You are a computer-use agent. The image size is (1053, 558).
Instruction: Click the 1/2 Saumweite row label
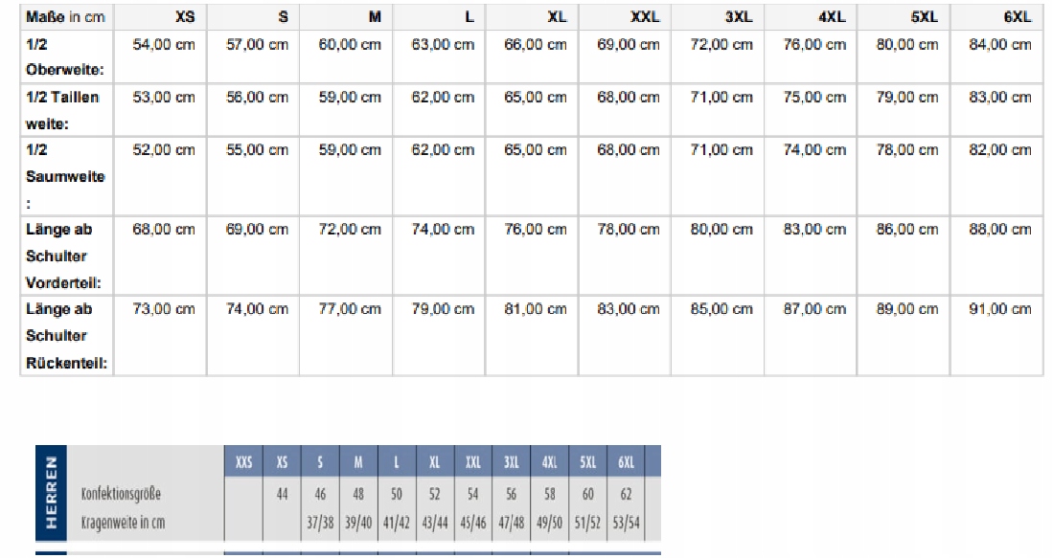[65, 176]
